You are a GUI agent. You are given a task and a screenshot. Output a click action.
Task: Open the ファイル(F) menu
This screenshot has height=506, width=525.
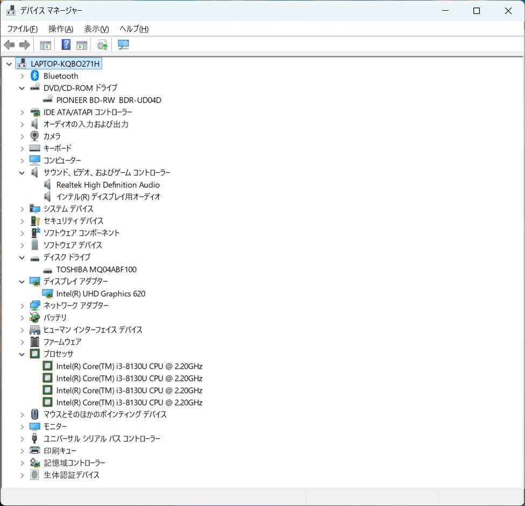(22, 29)
